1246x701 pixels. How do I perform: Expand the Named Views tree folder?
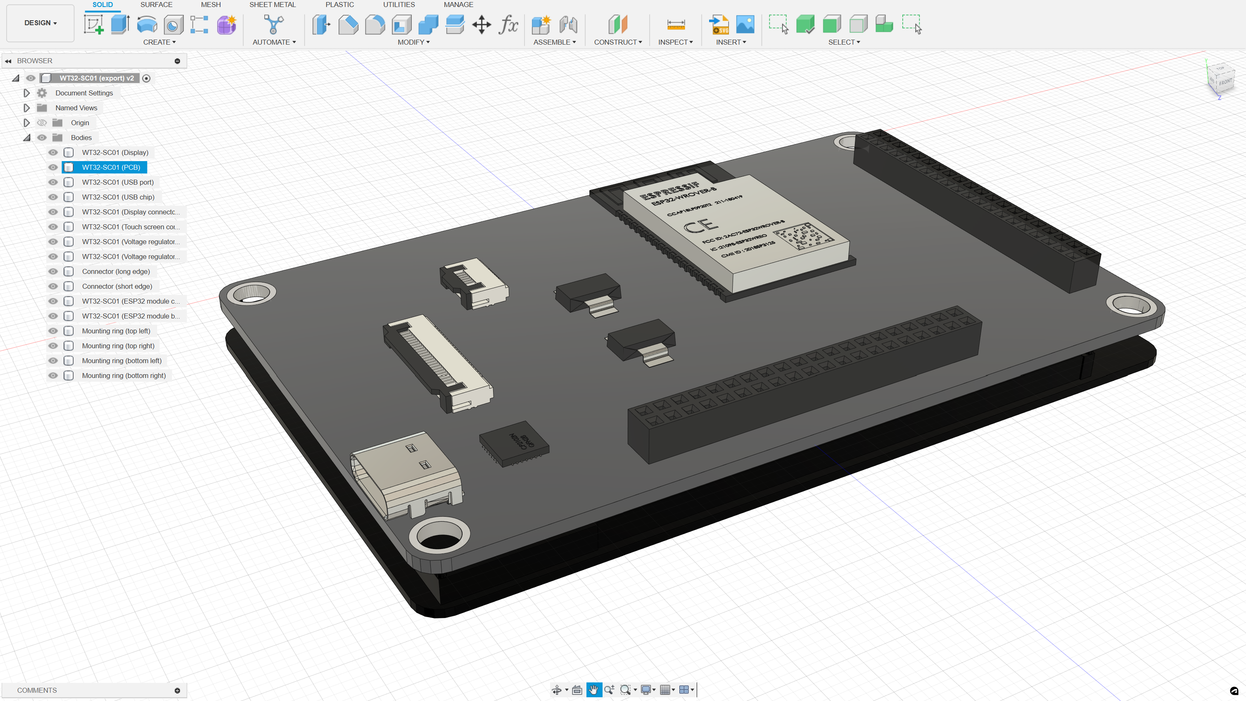[26, 107]
